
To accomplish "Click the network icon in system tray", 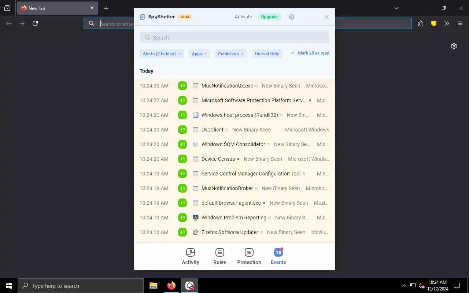I will click(413, 286).
